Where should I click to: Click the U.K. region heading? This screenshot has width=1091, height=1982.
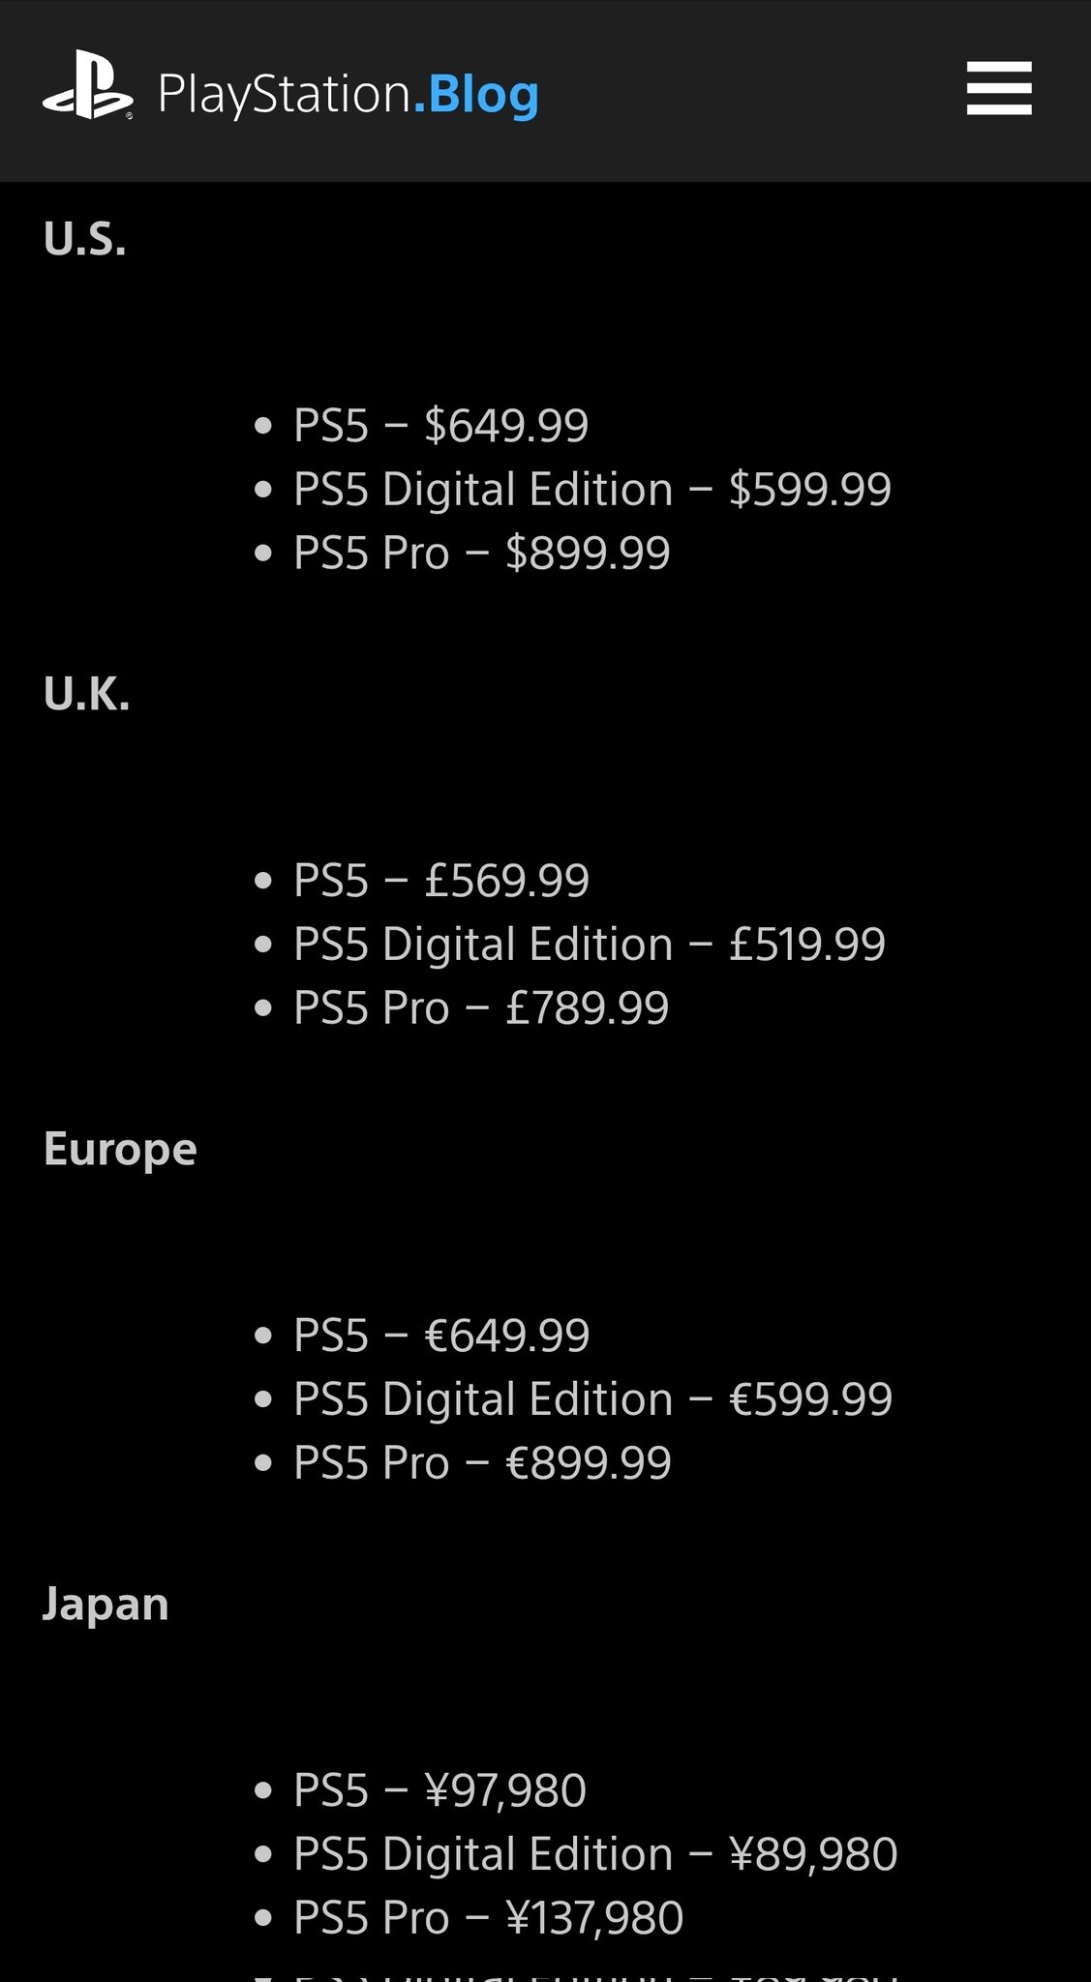(87, 694)
